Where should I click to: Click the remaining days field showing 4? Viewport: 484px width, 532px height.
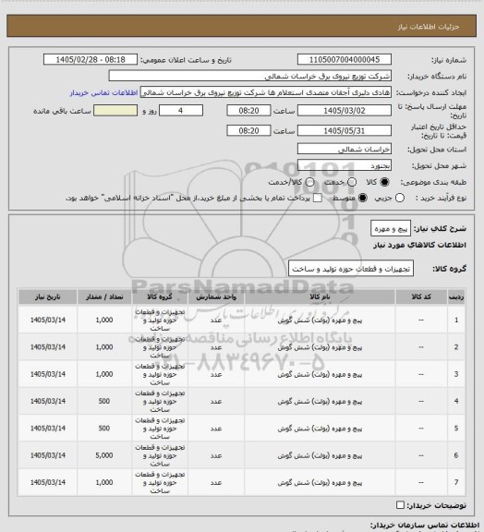181,111
